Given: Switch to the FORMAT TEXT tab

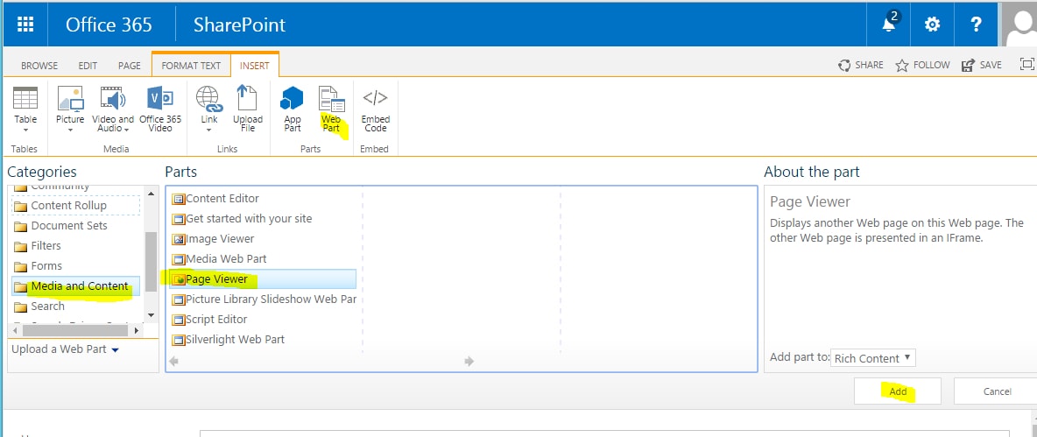Looking at the screenshot, I should pos(191,66).
